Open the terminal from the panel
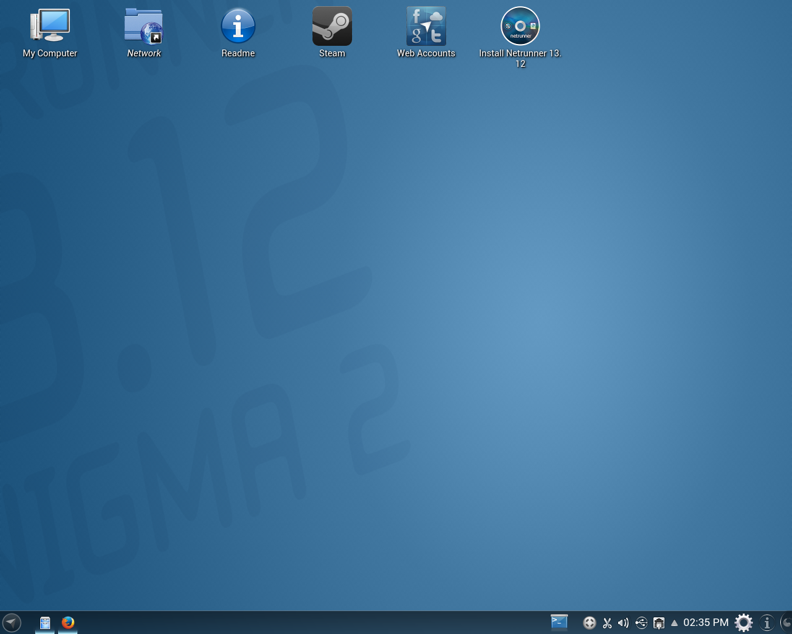 [x=559, y=622]
